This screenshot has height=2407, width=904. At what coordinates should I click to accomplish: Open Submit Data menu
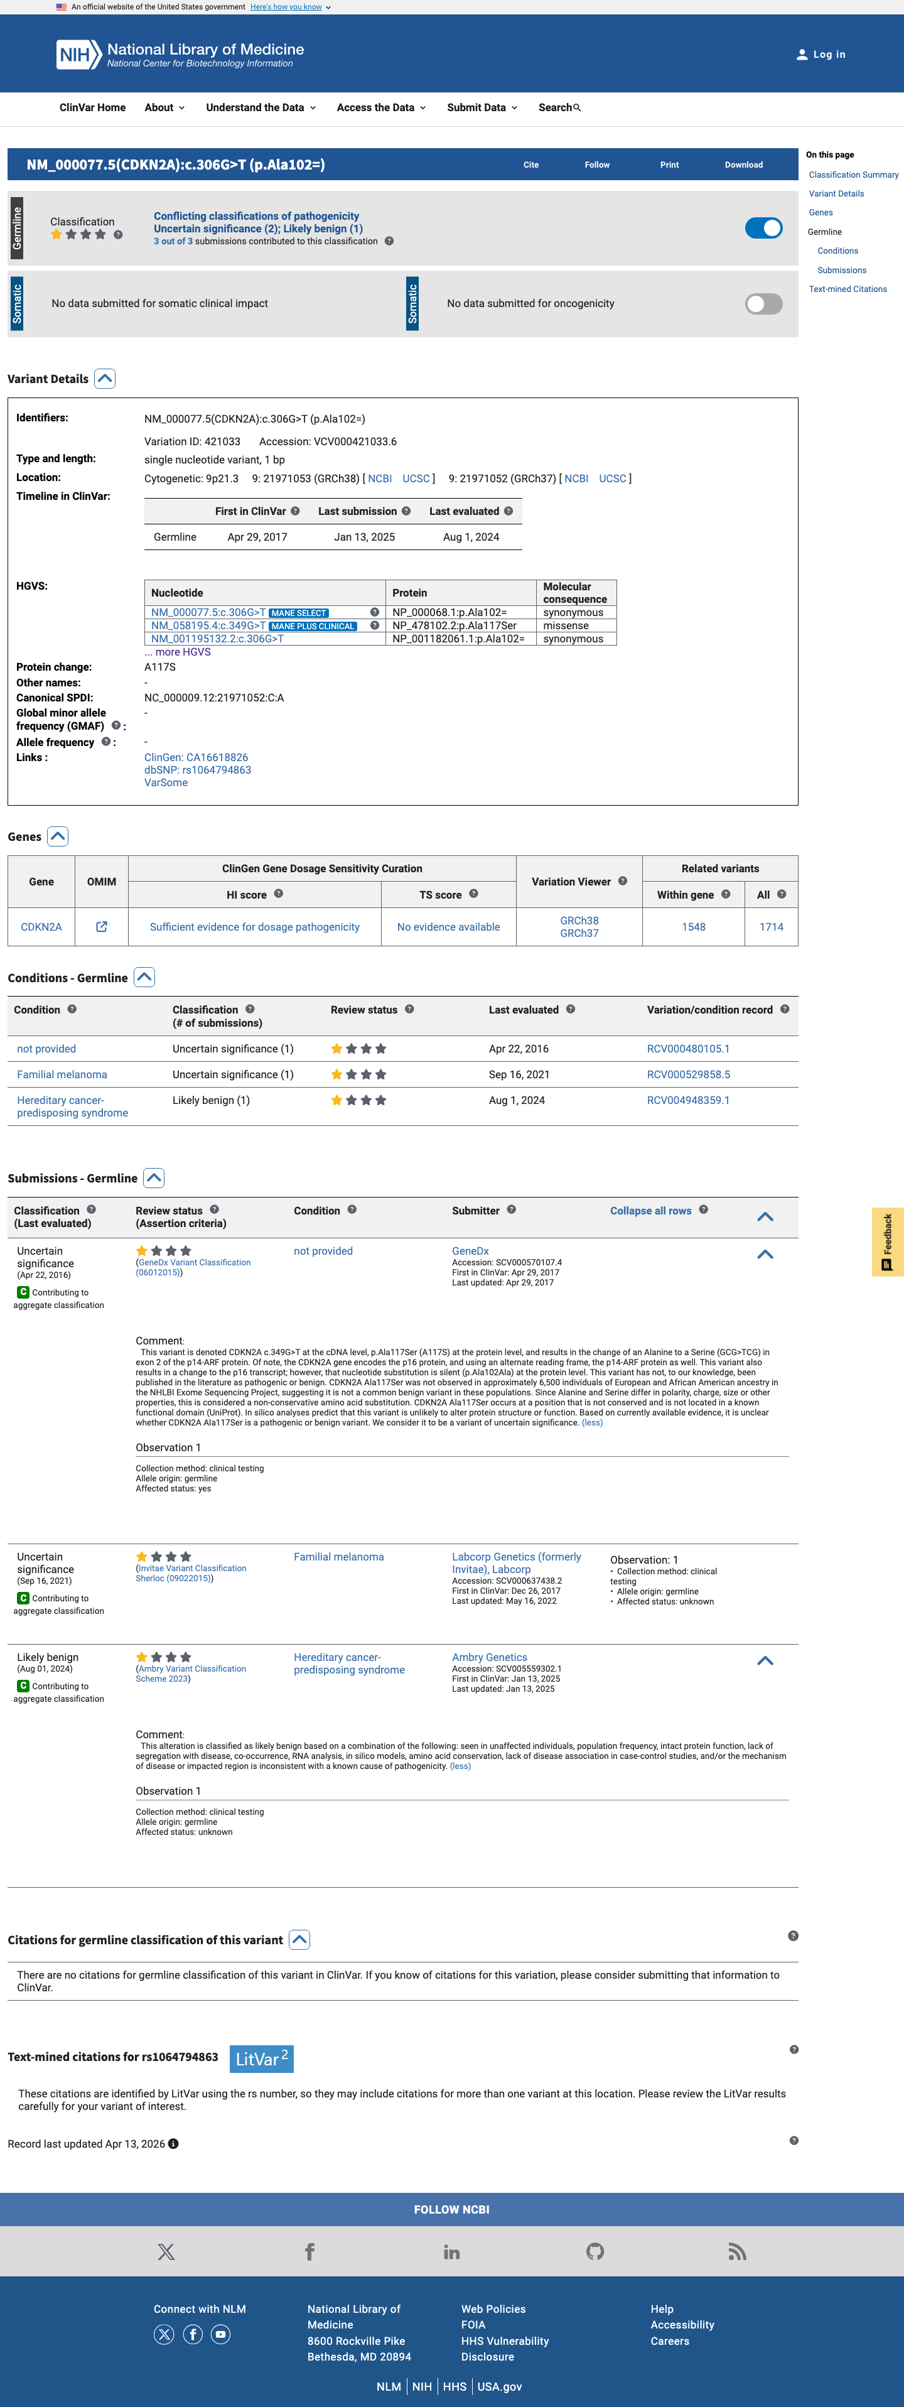482,107
